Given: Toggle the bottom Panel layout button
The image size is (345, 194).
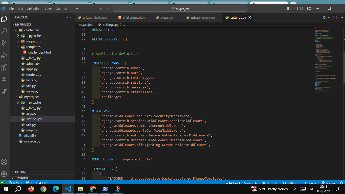Looking at the screenshot, I should (296, 9).
